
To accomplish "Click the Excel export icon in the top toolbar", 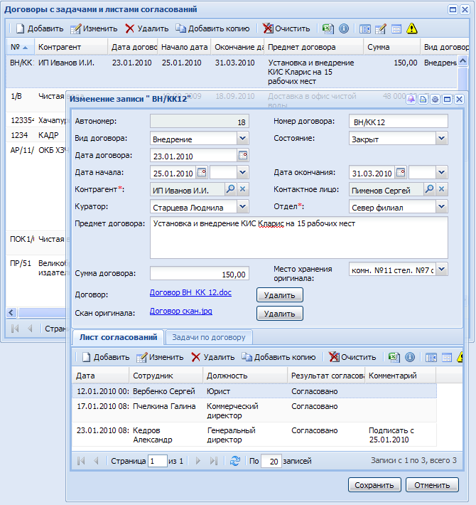I will (x=328, y=28).
